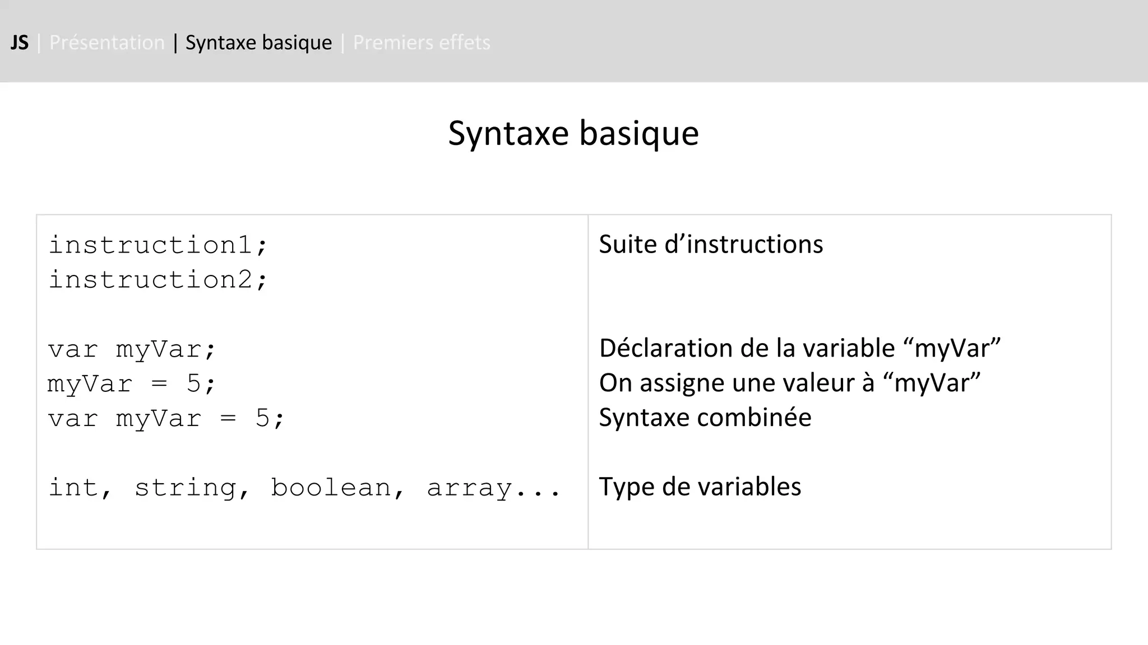Select the code line instruction1;
This screenshot has height=645, width=1148.
[x=159, y=245]
